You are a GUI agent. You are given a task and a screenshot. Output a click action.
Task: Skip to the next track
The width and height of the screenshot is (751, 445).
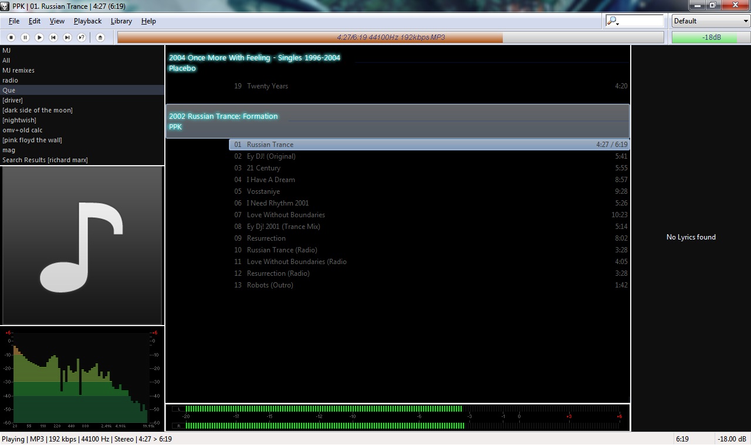(67, 37)
